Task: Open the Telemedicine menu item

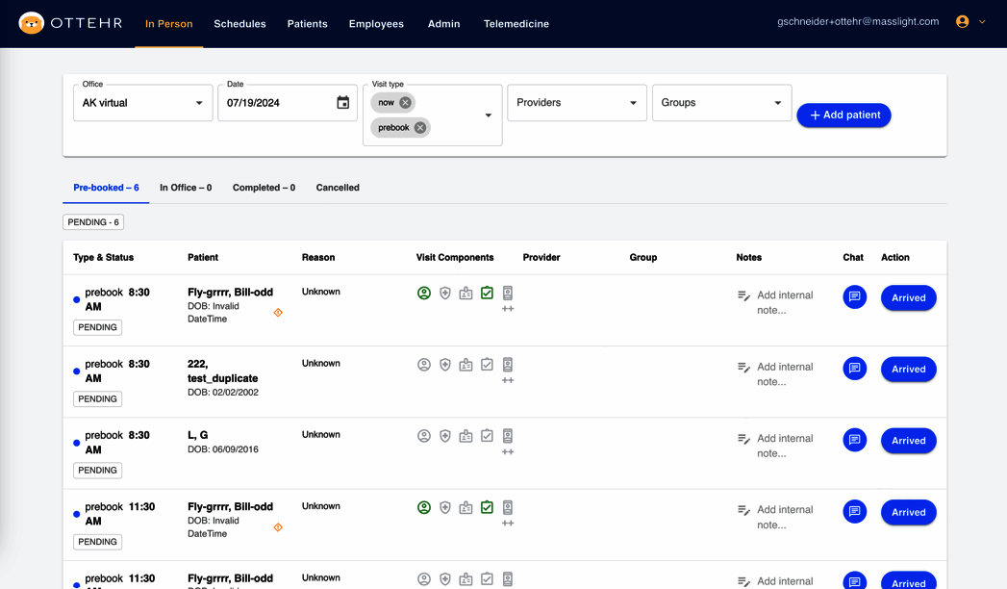Action: [516, 24]
